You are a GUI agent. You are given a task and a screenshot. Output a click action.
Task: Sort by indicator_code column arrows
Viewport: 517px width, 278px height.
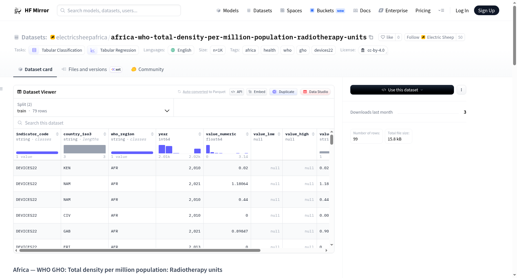[x=57, y=134]
